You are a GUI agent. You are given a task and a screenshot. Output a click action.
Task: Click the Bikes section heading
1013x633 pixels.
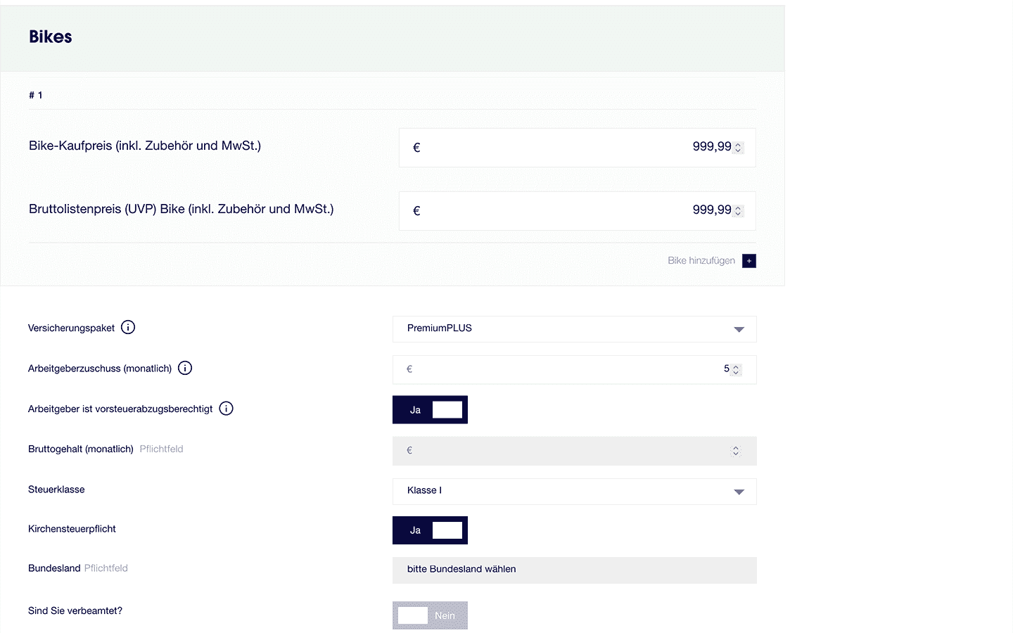click(51, 37)
